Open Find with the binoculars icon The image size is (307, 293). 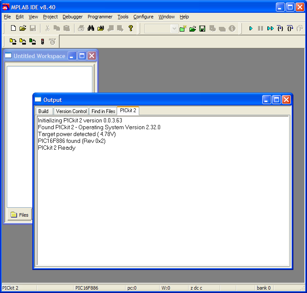point(91,28)
